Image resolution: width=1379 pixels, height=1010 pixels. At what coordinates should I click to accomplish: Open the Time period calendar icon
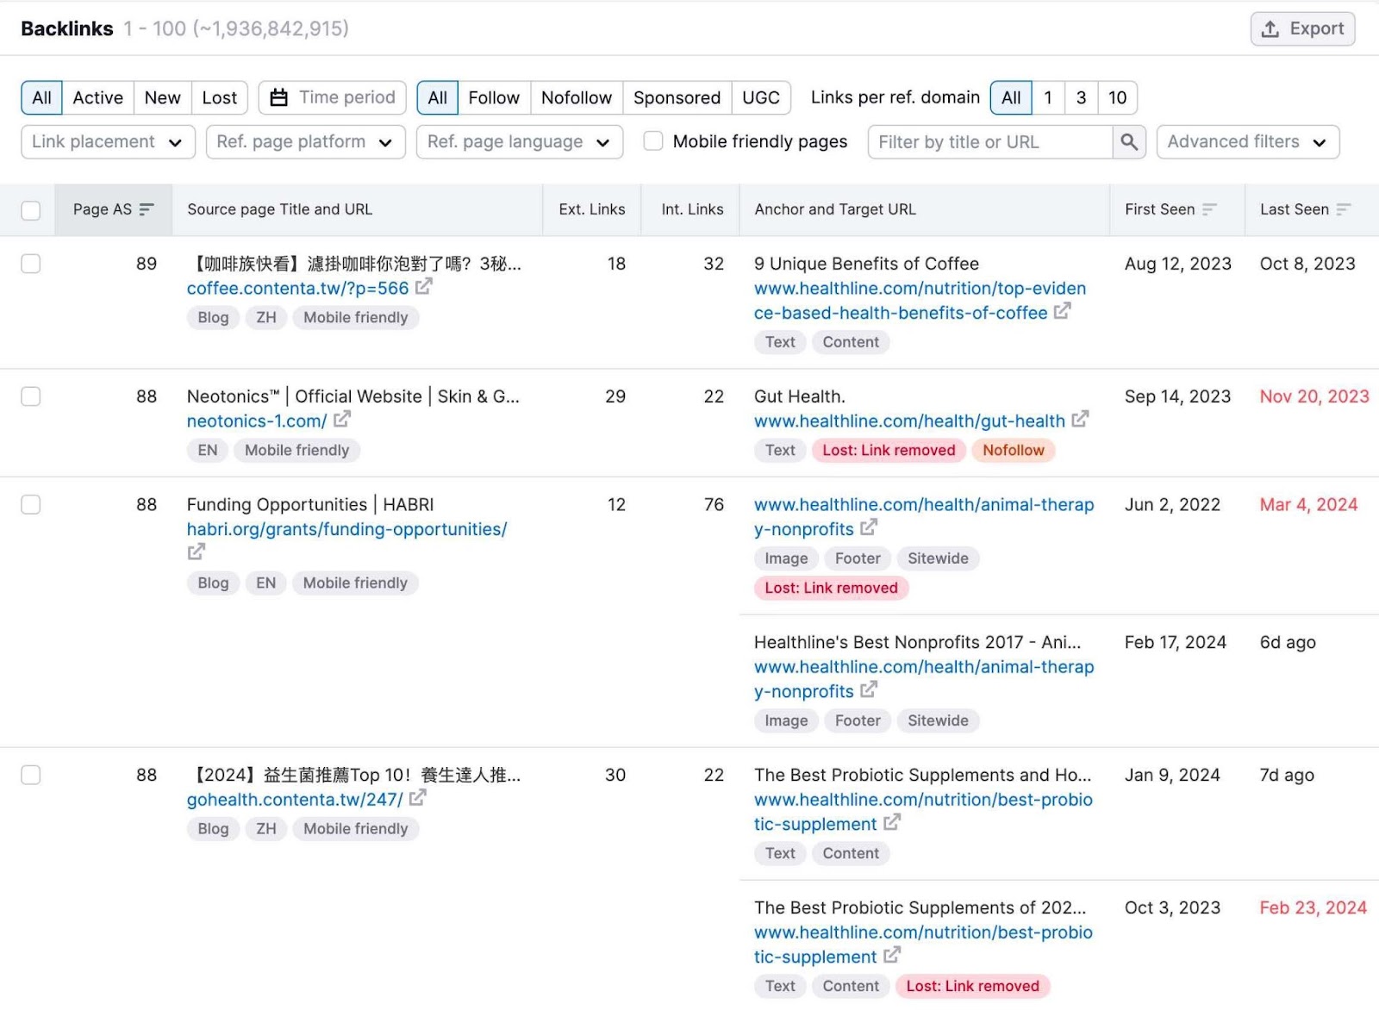[x=278, y=97]
